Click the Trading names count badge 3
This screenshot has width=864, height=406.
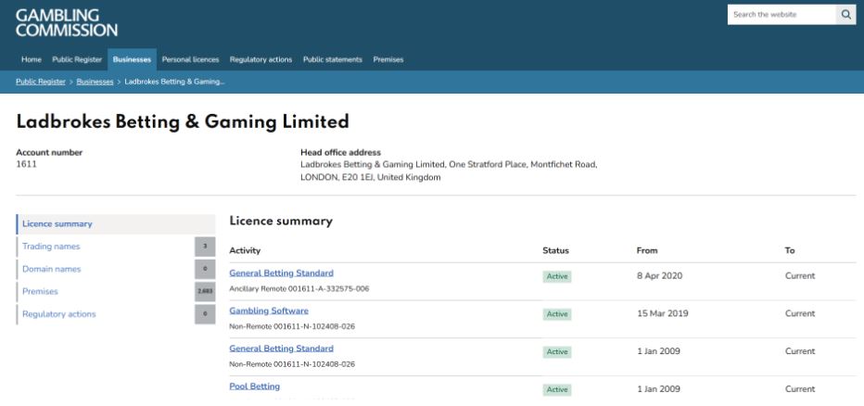(205, 247)
